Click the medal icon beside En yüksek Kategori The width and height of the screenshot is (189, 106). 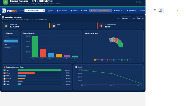tap(5, 67)
